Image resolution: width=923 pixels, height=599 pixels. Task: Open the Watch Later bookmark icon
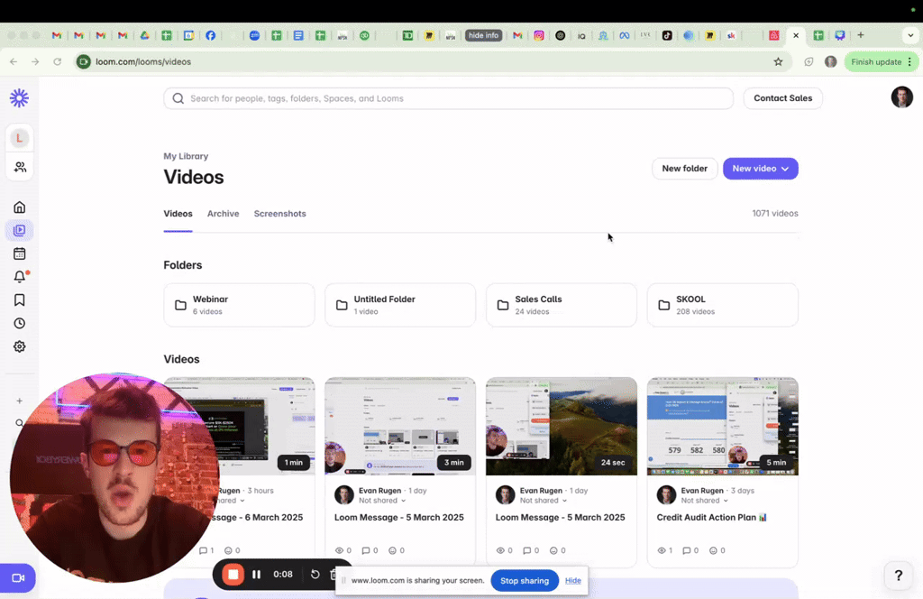pos(20,299)
